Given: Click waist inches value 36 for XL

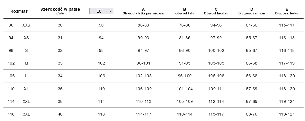Looking at the screenshot, I should [60, 89].
